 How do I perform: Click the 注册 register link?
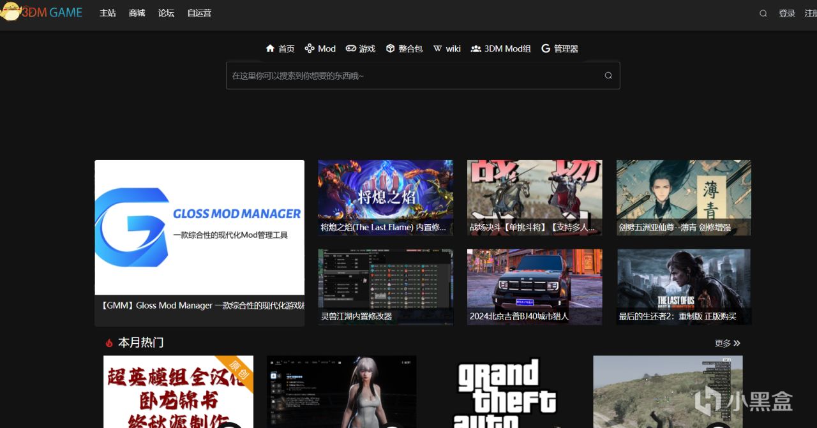pyautogui.click(x=811, y=13)
